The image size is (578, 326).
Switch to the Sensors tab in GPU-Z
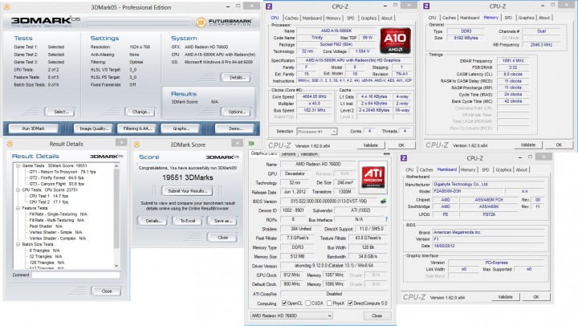pos(288,154)
